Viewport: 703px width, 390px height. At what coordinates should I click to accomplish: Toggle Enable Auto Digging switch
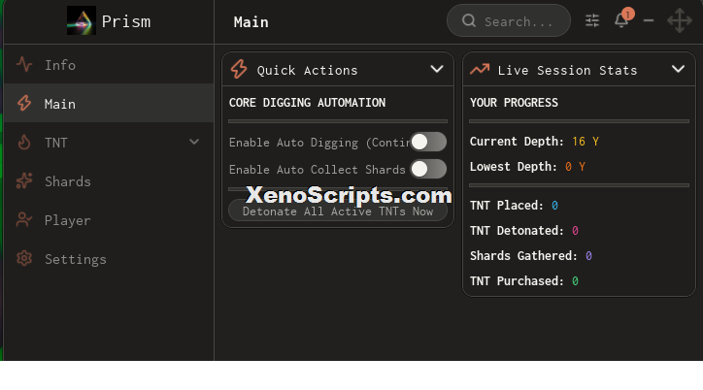(428, 142)
